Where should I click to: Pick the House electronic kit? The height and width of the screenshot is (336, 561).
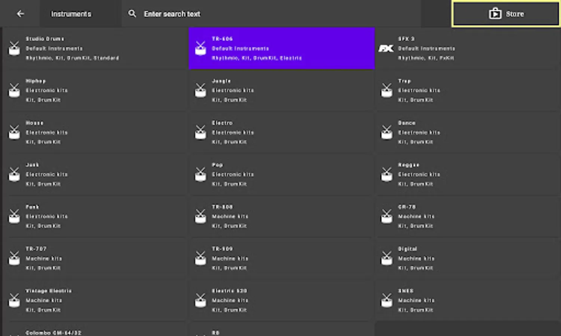[95, 133]
